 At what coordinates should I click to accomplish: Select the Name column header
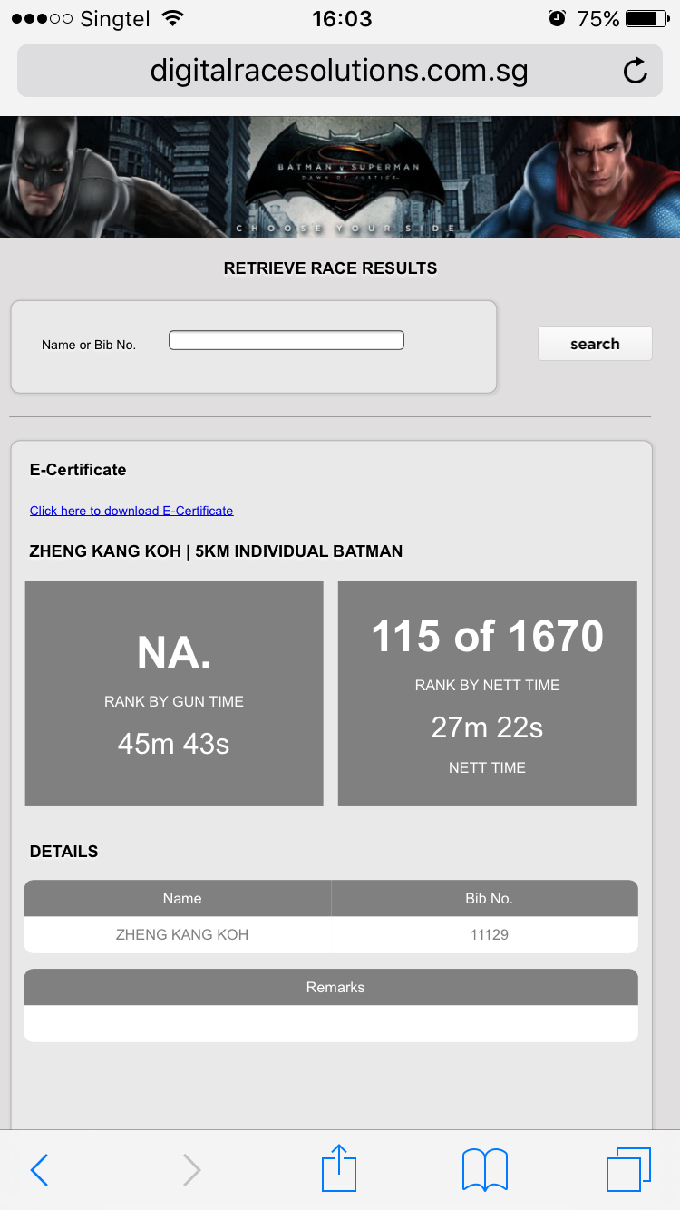coord(181,898)
